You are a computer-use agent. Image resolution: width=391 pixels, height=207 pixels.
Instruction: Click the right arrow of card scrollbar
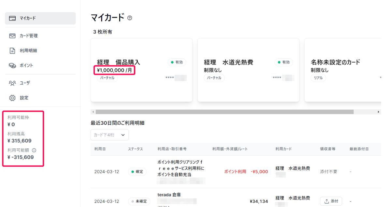[379, 112]
